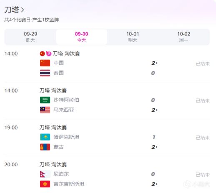
Task: Click the Saudi Arabia flag icon
Action: (45, 100)
